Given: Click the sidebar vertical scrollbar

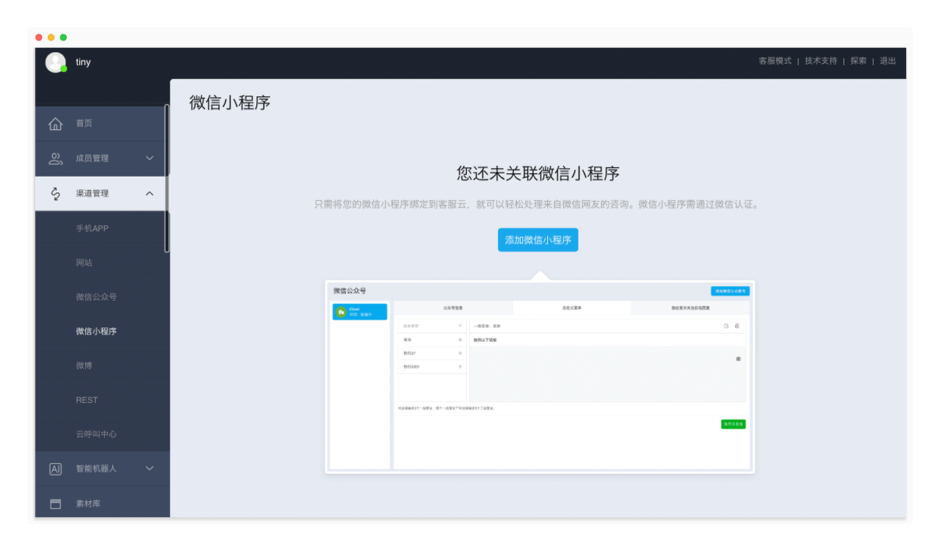Looking at the screenshot, I should pos(167,178).
